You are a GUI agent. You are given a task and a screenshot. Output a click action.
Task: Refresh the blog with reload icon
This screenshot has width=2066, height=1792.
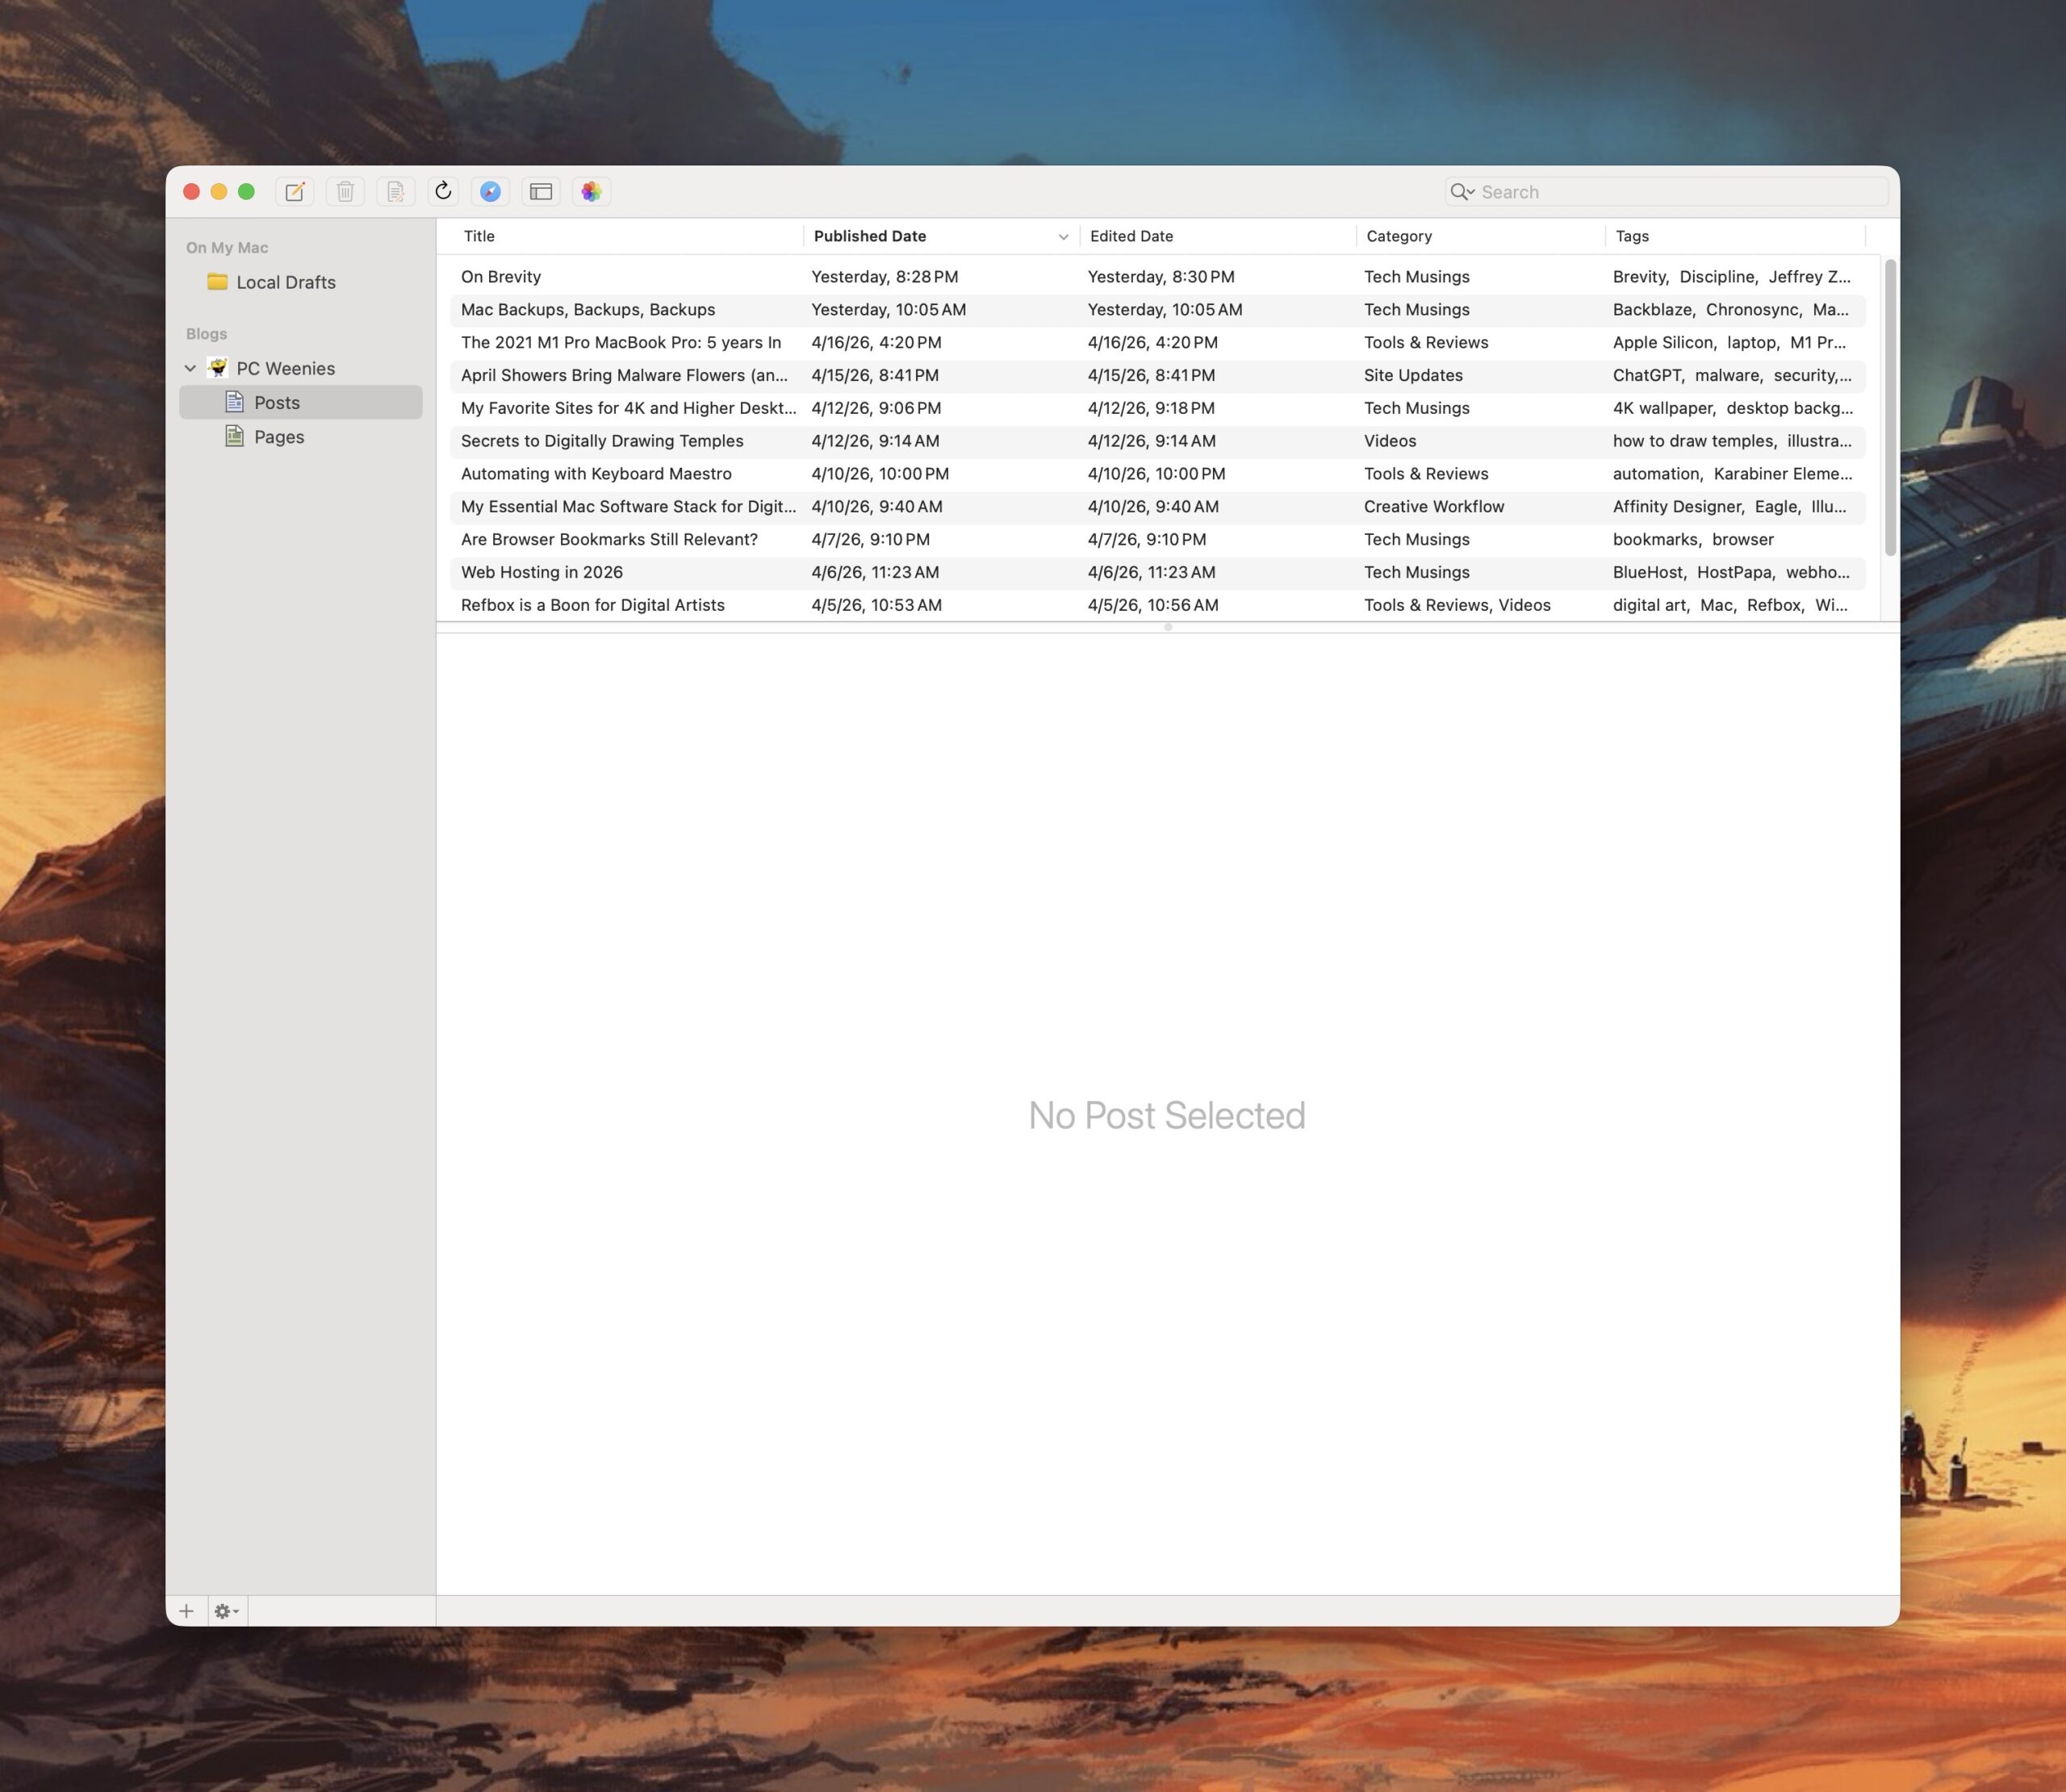(443, 191)
